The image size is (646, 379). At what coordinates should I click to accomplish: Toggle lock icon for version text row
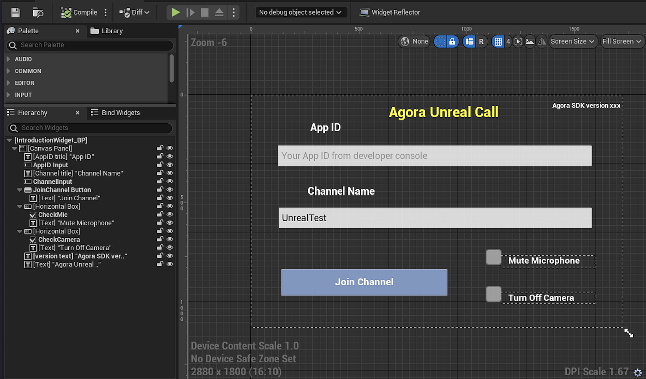click(160, 256)
